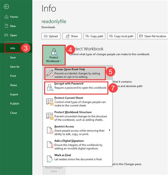
Task: Click the back arrow circle icon
Action: (6, 7)
